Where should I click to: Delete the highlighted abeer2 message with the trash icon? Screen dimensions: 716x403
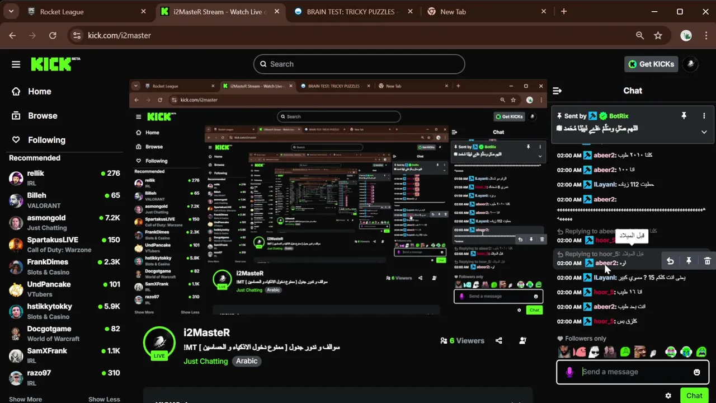tap(707, 261)
